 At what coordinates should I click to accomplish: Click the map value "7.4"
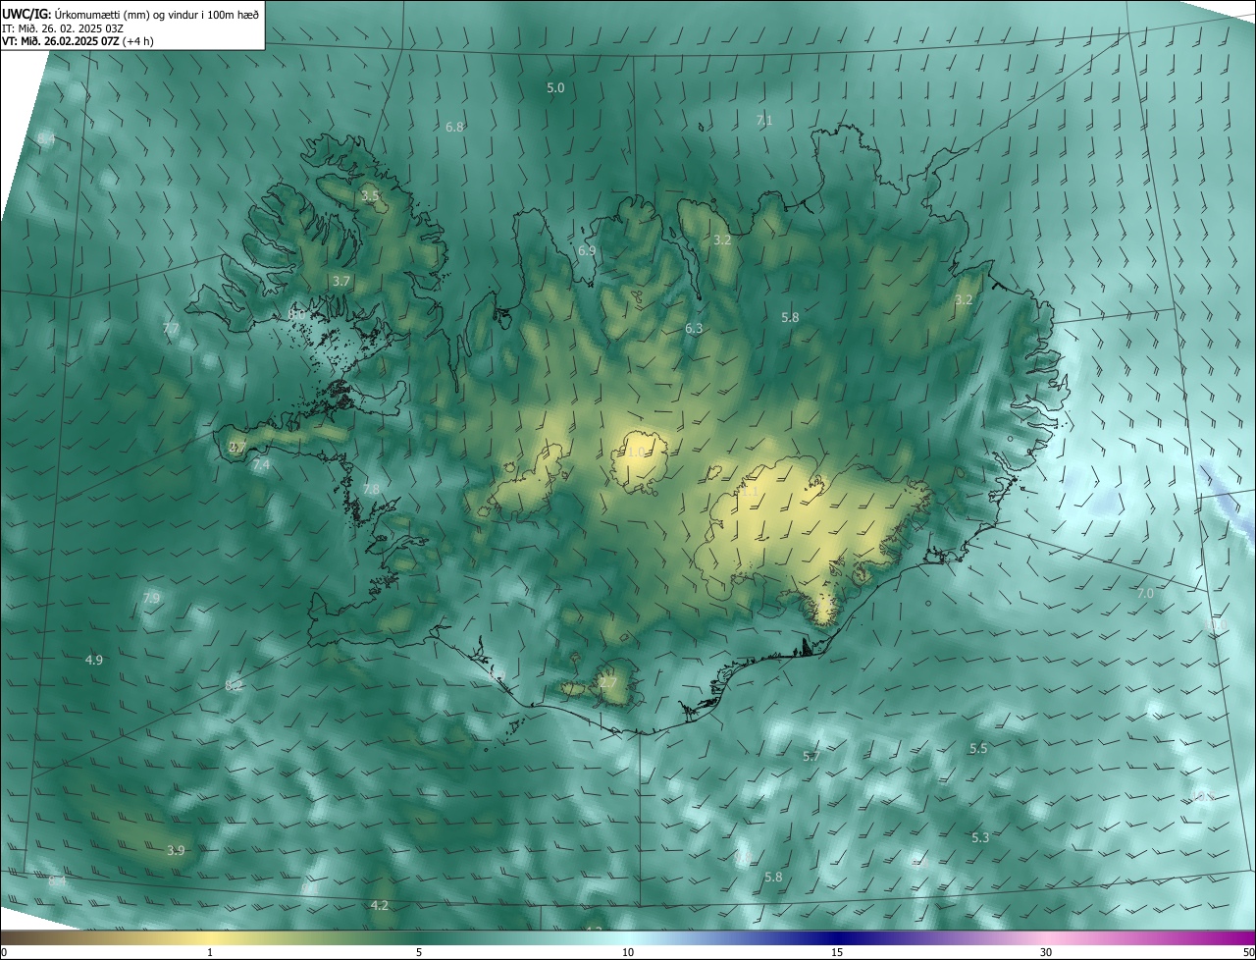click(260, 465)
